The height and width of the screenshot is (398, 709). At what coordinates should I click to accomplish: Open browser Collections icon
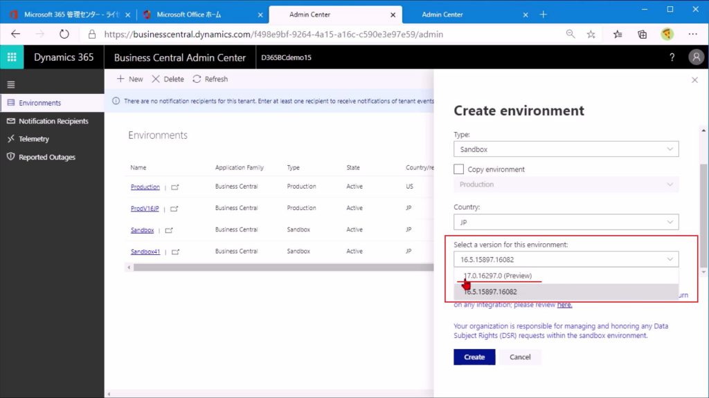[x=642, y=35]
